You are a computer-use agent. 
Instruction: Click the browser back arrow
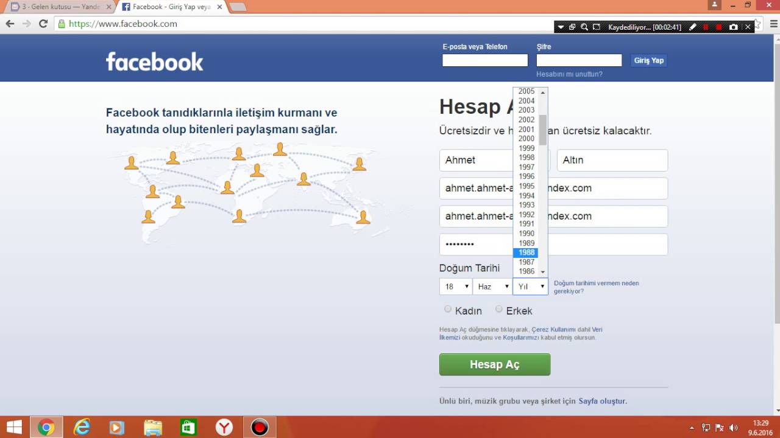[x=10, y=24]
